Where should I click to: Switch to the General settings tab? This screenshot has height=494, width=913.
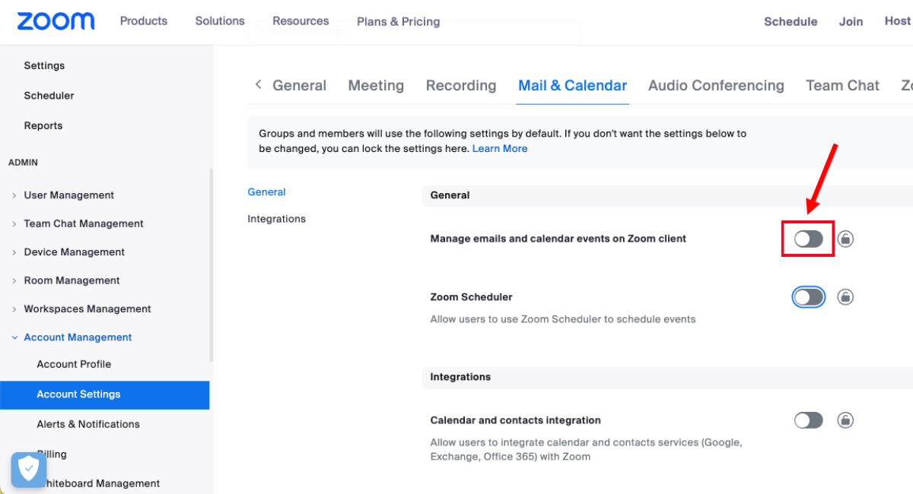300,86
